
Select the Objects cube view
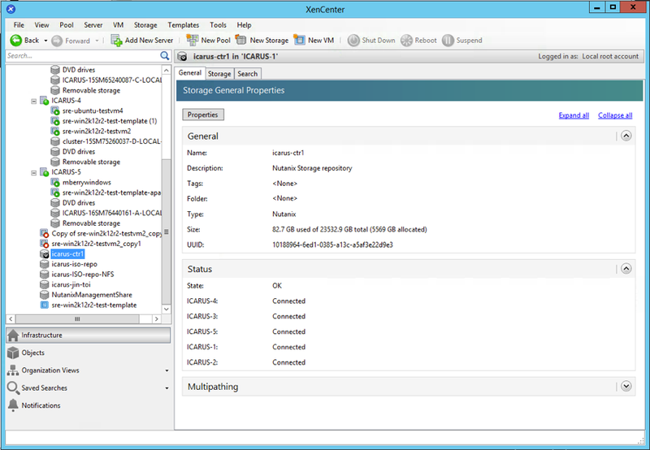click(x=13, y=353)
